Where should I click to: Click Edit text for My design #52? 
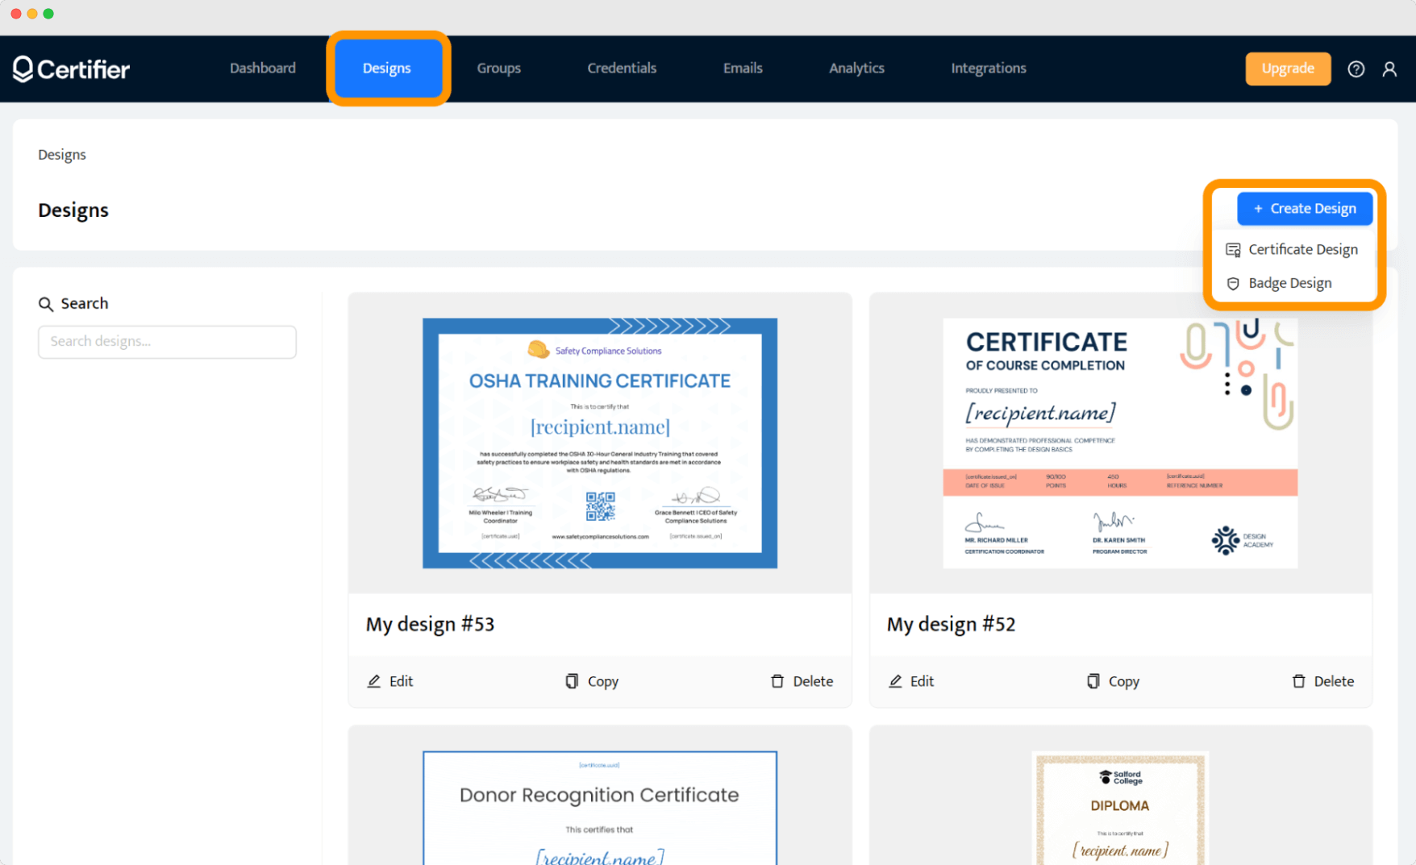pyautogui.click(x=922, y=681)
